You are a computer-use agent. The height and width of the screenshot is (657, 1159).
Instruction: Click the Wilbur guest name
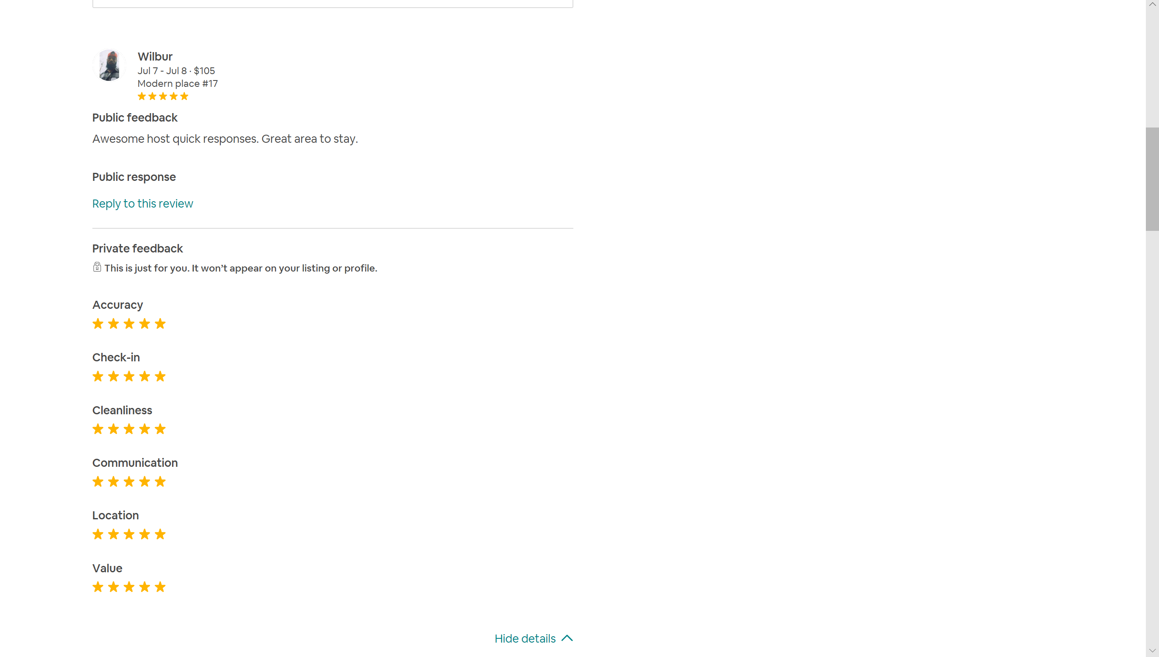pos(155,56)
